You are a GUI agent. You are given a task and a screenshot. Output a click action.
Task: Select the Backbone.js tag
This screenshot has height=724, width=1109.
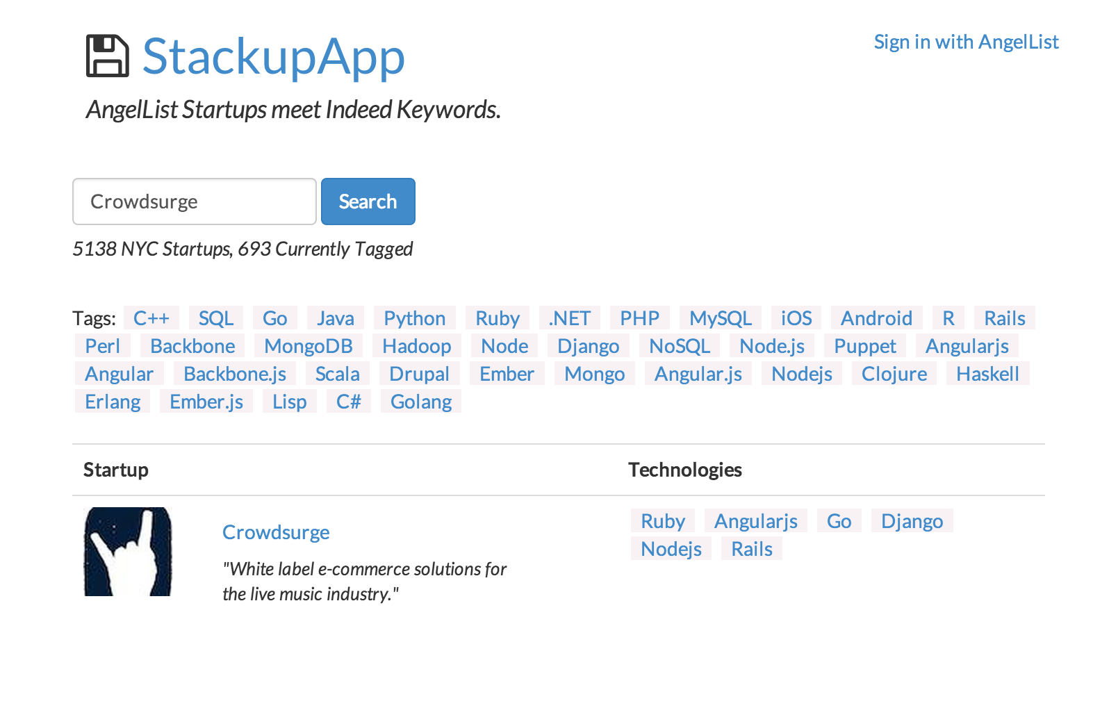pyautogui.click(x=235, y=374)
